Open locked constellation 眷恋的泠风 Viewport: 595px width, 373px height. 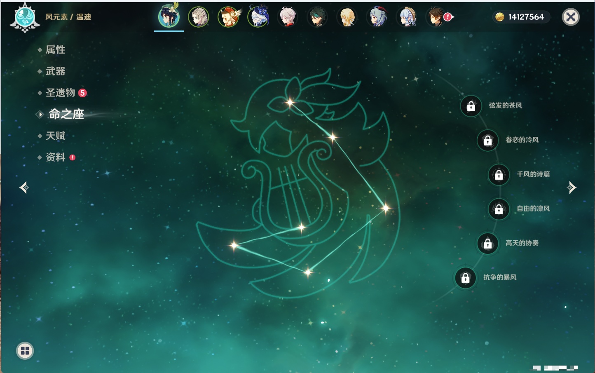pyautogui.click(x=487, y=141)
